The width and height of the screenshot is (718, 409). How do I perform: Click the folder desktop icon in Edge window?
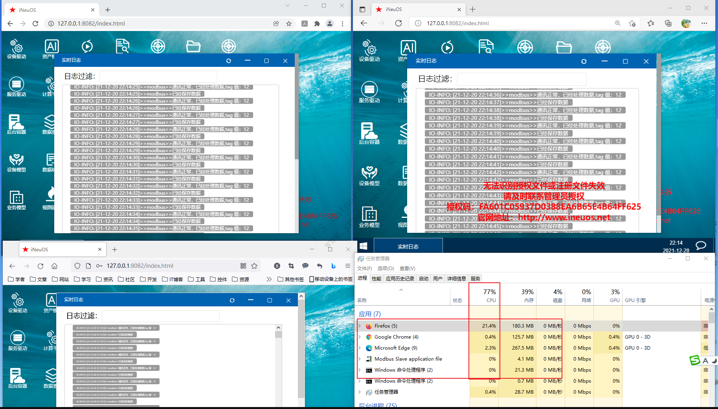[564, 48]
